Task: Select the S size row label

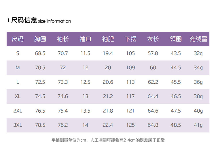Action: pyautogui.click(x=18, y=53)
